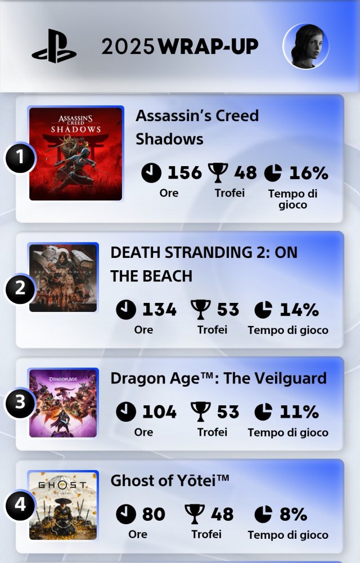Click the clock icon for Death Stranding 2
The height and width of the screenshot is (563, 360).
(126, 309)
